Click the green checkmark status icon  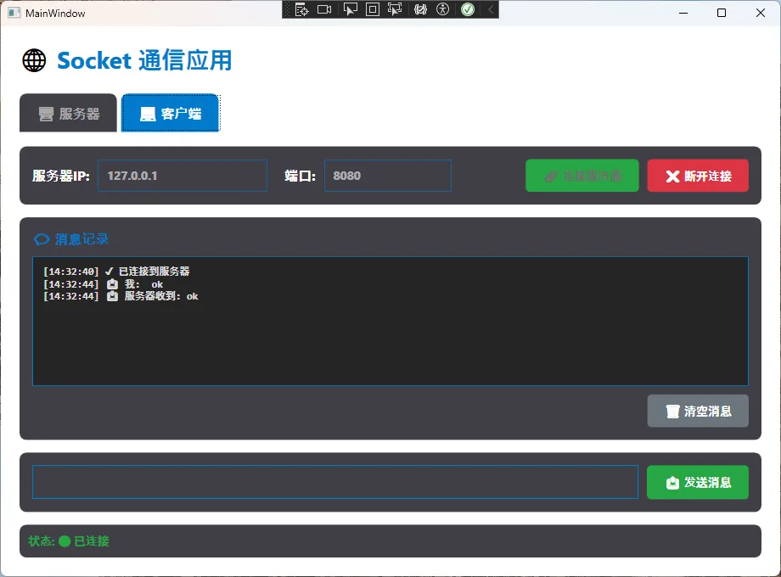point(468,9)
